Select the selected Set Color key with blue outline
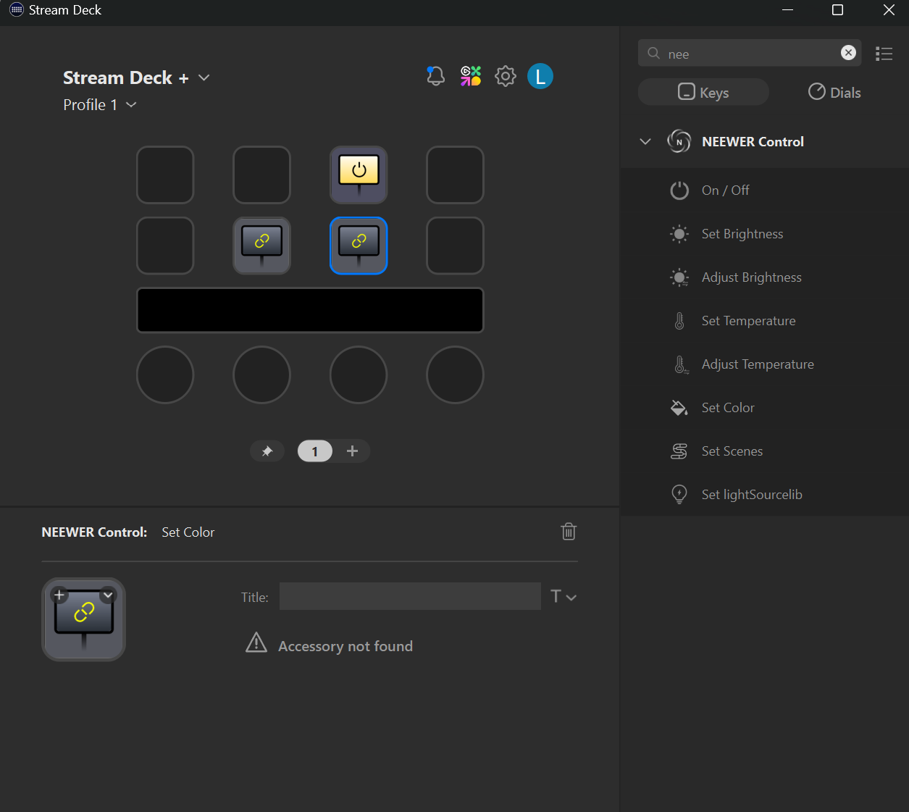This screenshot has width=909, height=812. 359,246
